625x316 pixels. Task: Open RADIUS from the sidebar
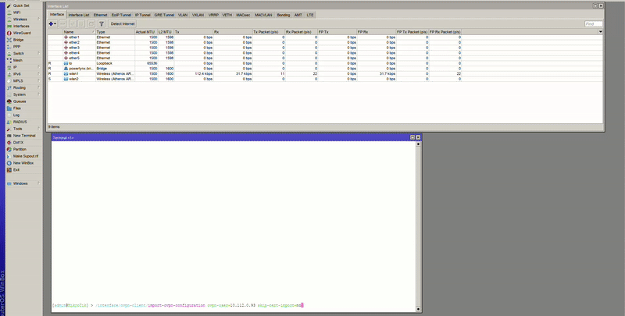(x=20, y=122)
